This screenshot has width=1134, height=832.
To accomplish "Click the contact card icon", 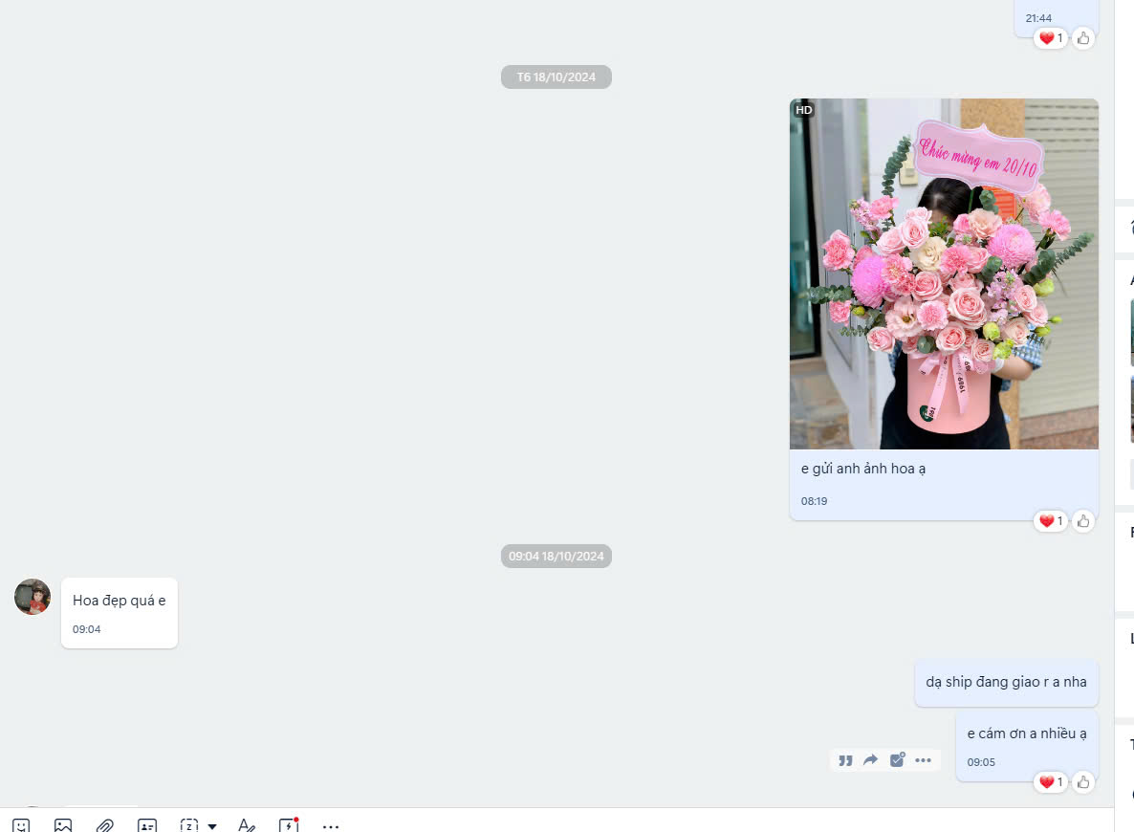I will (147, 825).
